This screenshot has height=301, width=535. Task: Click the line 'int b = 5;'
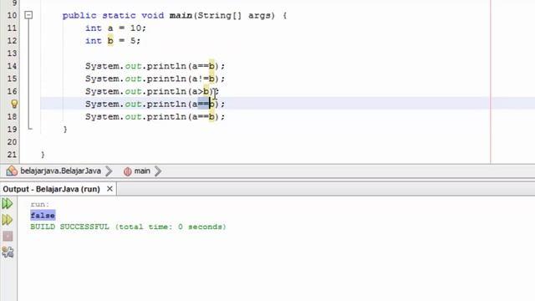[113, 41]
